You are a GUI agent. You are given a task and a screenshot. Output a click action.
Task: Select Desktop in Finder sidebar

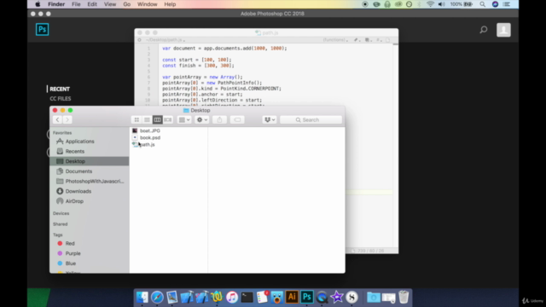89,161
